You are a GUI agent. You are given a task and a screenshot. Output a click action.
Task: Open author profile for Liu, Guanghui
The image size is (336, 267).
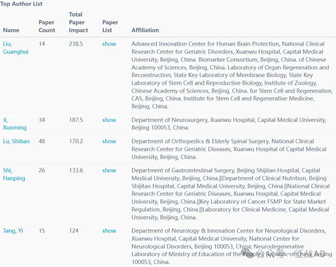coord(16,48)
